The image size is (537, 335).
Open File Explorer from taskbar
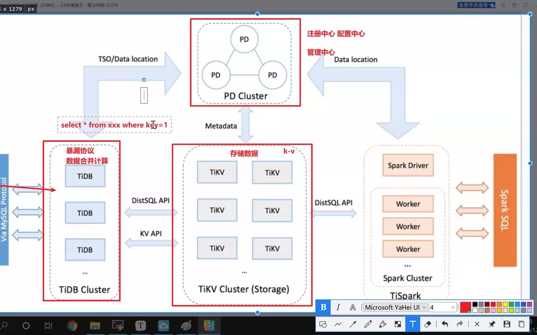95,325
